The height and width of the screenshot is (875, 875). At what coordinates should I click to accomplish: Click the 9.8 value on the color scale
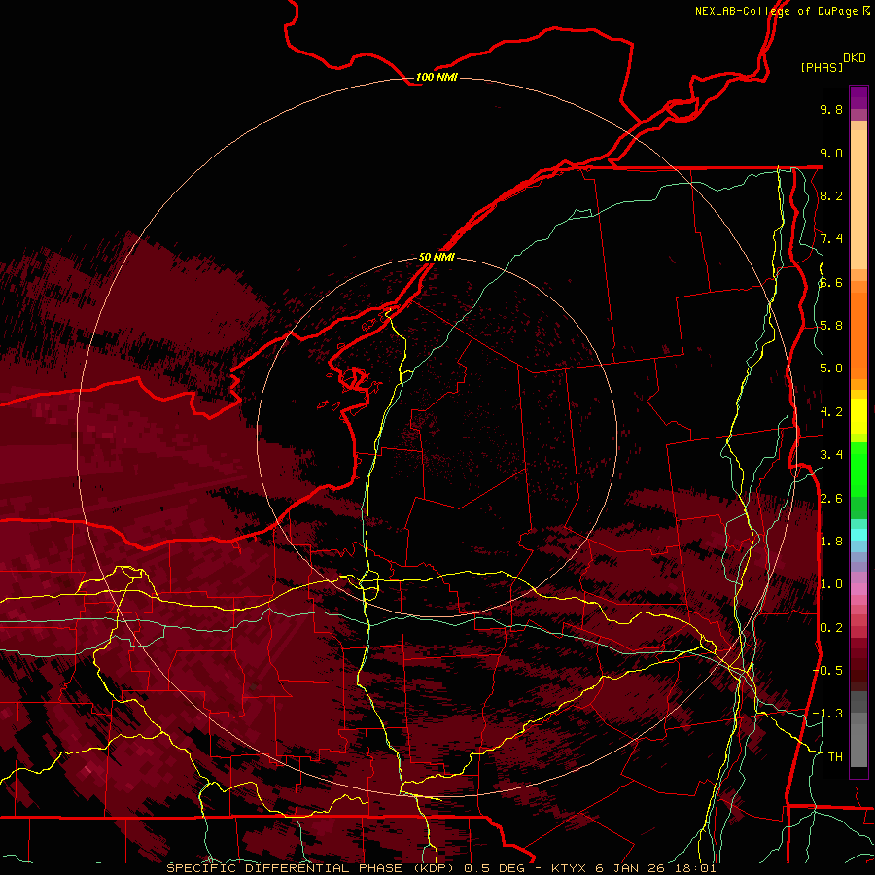coord(831,109)
